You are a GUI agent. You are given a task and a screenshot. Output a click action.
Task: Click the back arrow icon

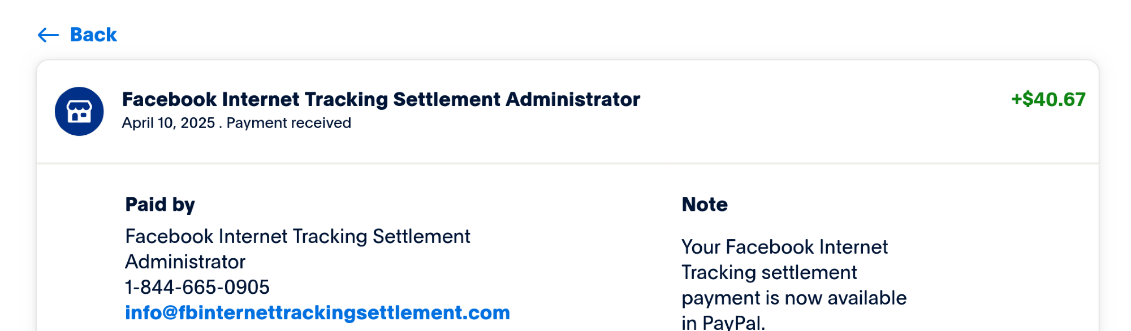coord(48,35)
